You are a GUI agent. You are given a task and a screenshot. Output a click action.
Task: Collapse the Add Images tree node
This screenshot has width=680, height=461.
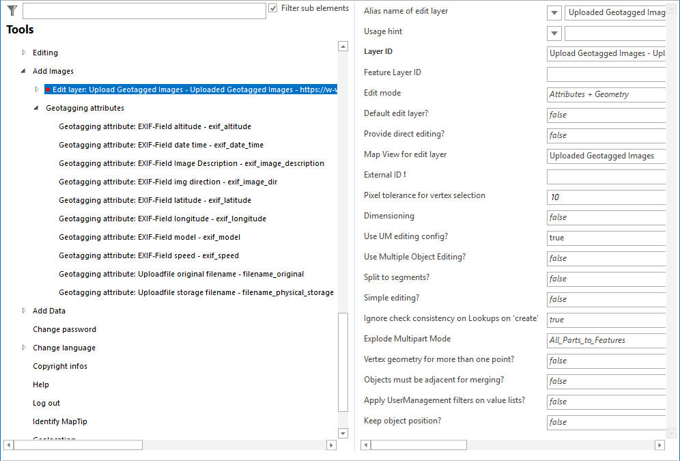[x=24, y=71]
